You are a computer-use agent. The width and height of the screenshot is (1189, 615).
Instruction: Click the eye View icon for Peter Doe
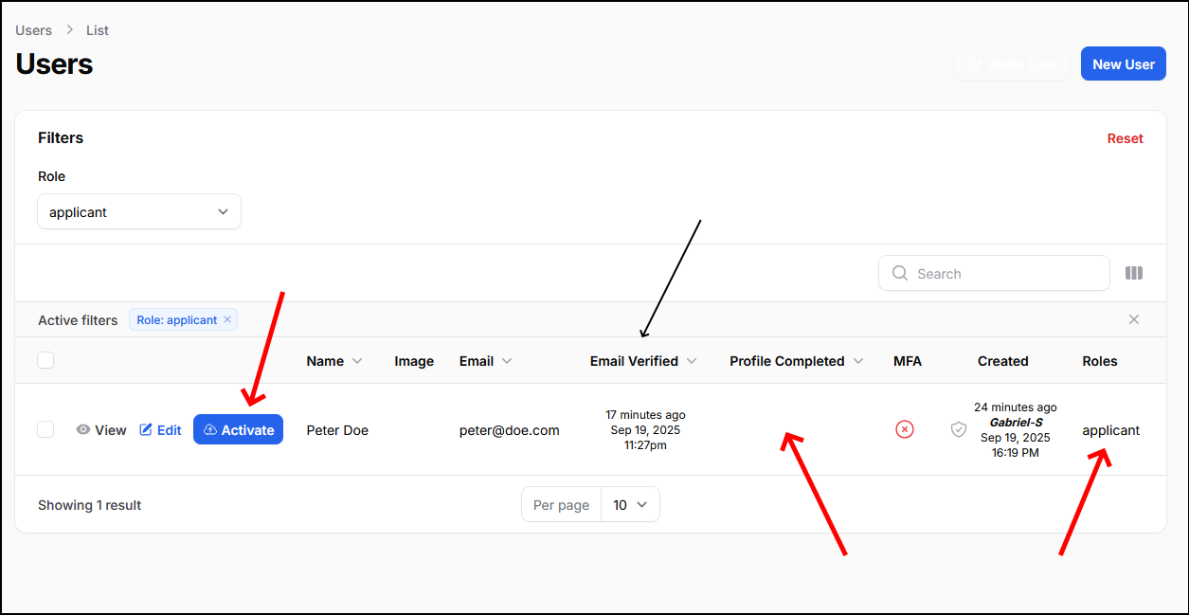(83, 430)
